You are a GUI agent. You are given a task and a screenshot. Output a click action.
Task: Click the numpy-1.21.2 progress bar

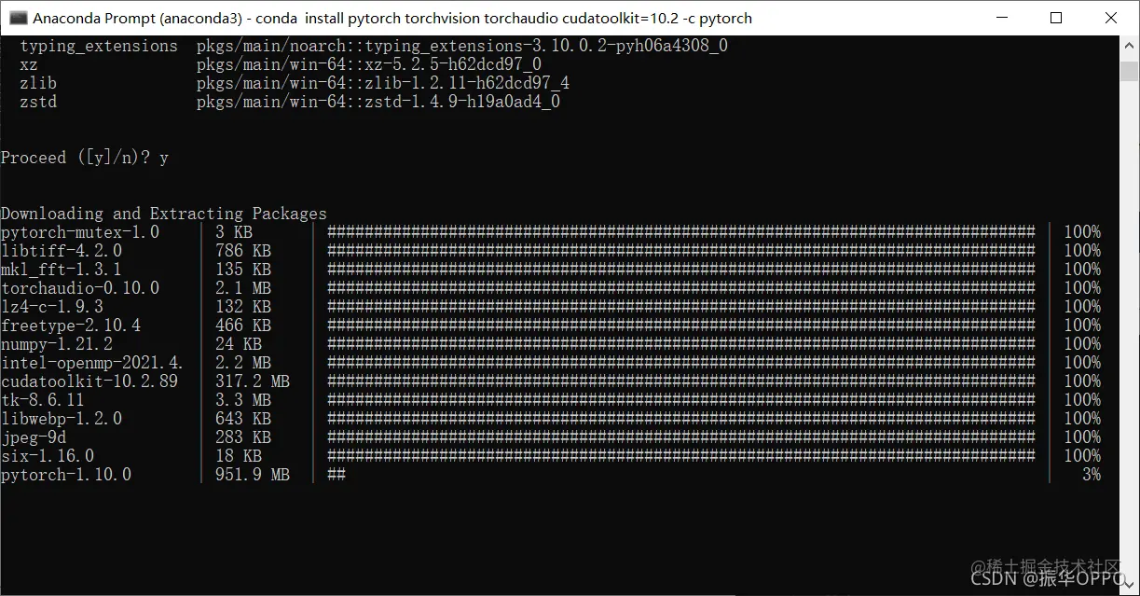pos(681,344)
